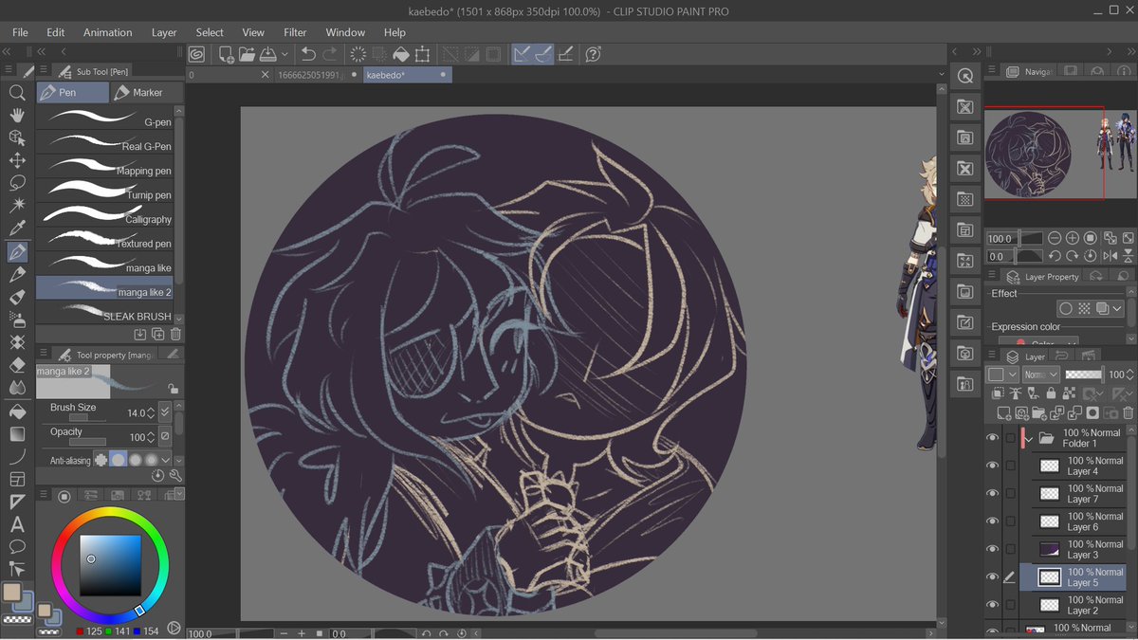The height and width of the screenshot is (640, 1138).
Task: Select the Hand move-view tool
Action: tap(17, 115)
